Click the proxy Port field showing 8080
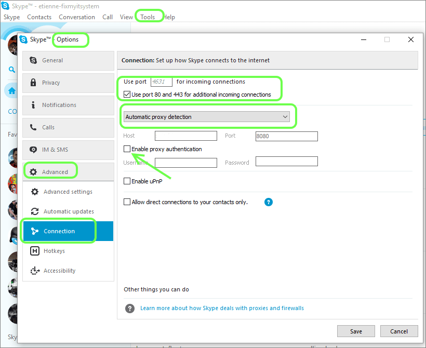The height and width of the screenshot is (348, 426). pos(287,136)
